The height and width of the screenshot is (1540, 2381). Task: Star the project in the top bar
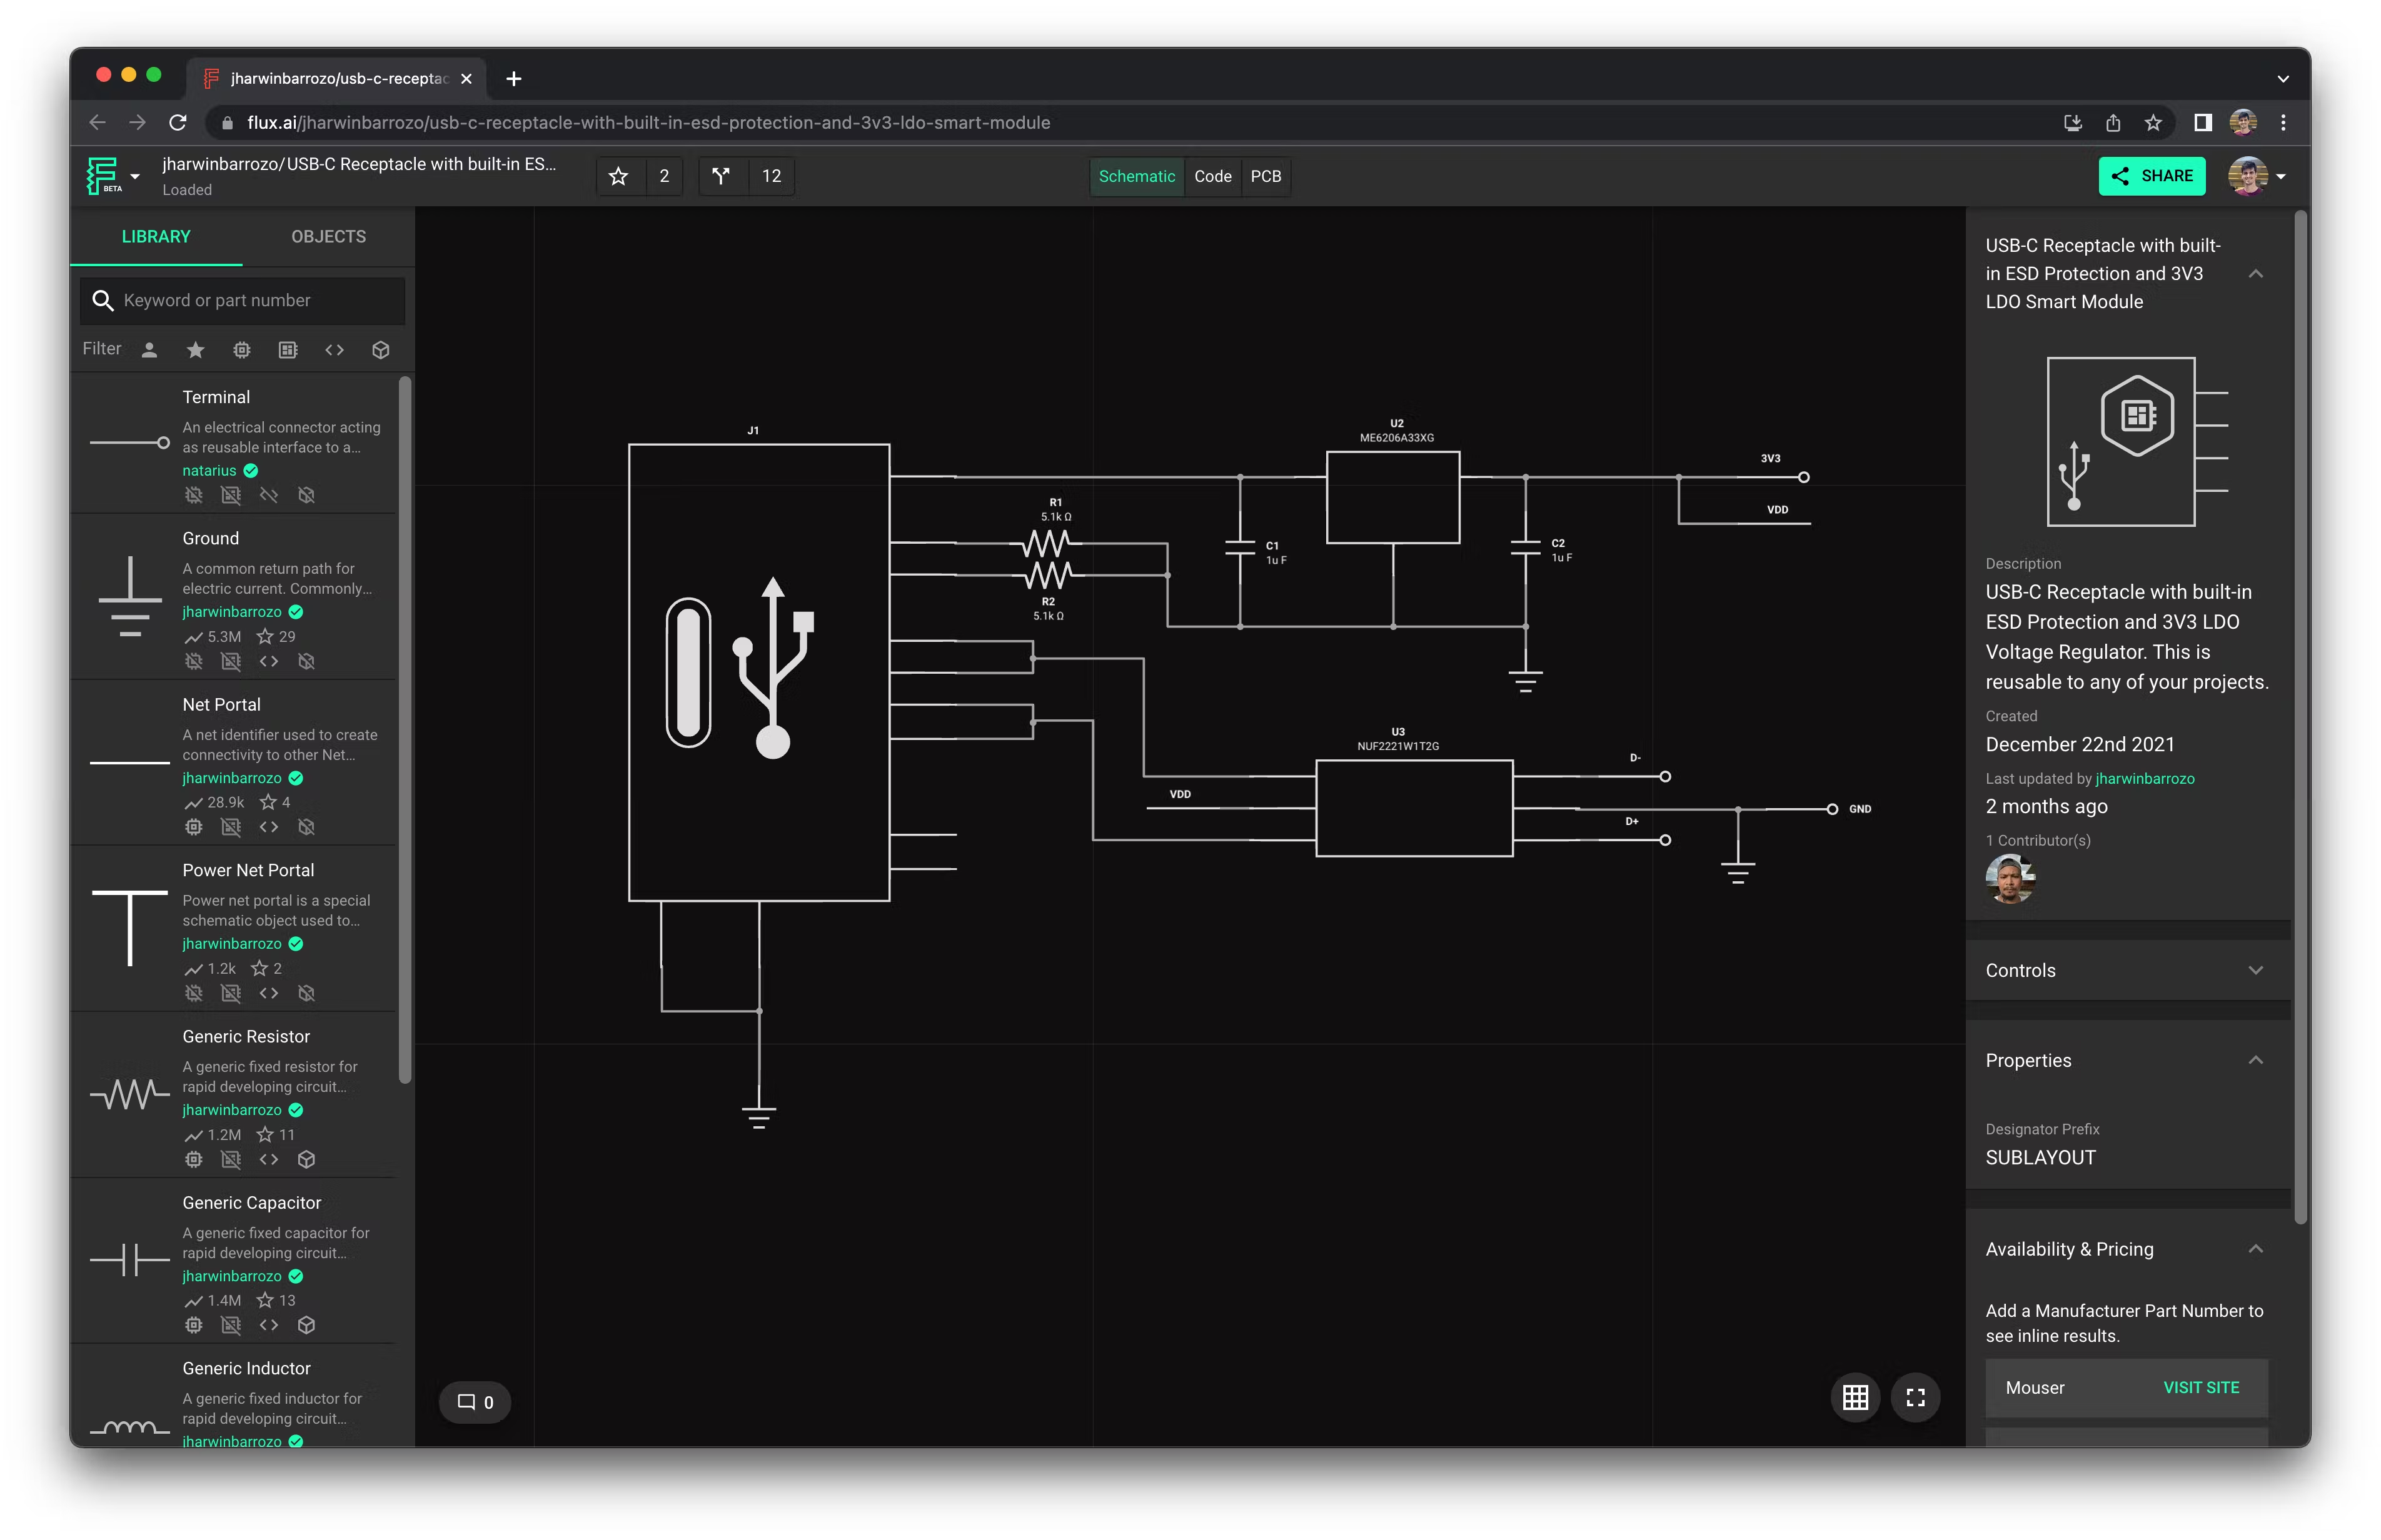tap(618, 175)
